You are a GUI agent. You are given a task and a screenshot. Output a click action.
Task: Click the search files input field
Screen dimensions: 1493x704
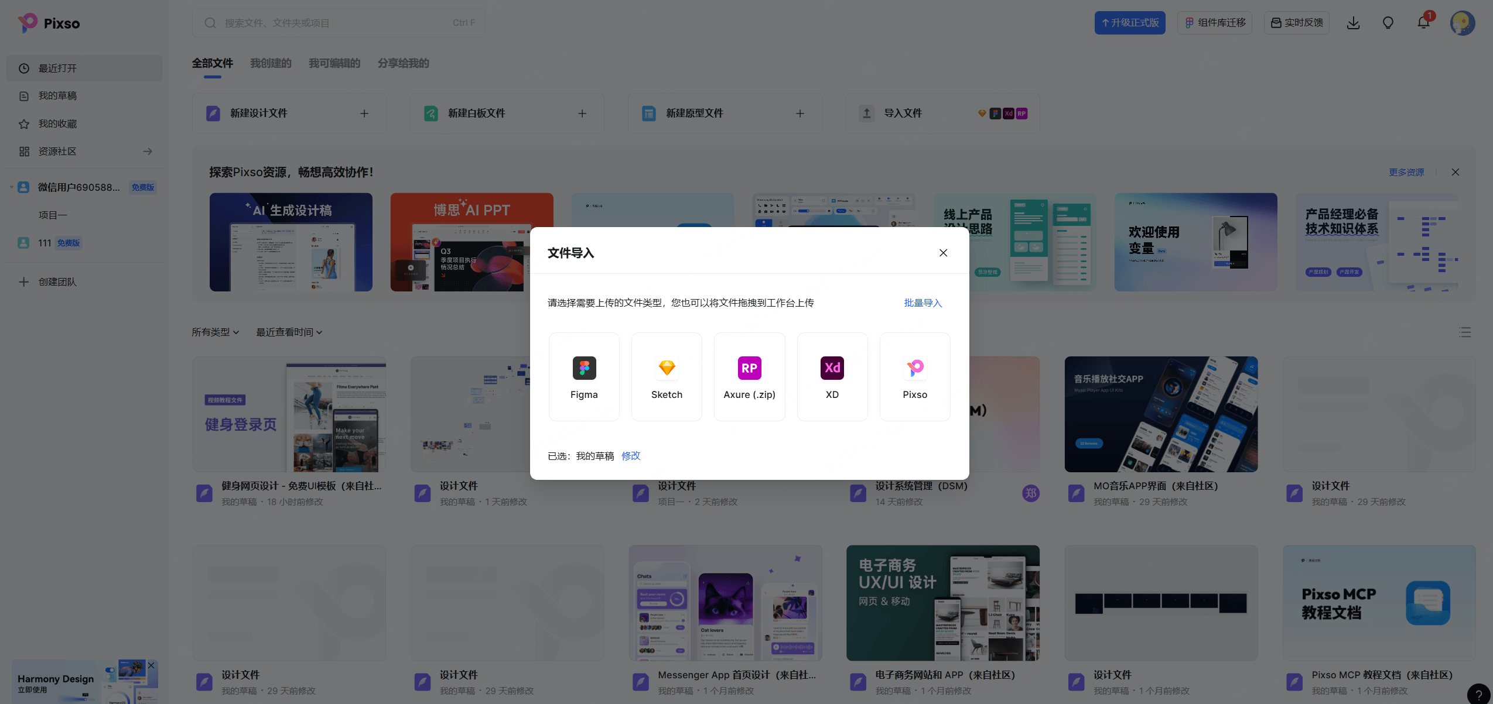tap(338, 23)
